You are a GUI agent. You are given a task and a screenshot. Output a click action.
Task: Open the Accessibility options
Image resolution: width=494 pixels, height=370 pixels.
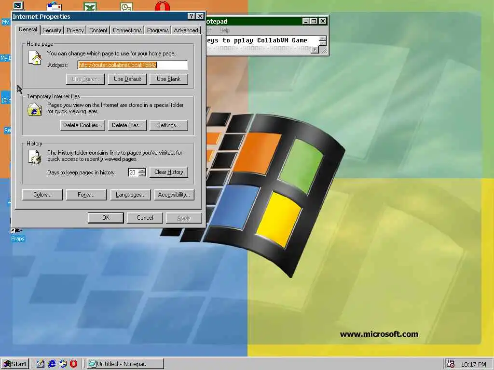click(174, 195)
